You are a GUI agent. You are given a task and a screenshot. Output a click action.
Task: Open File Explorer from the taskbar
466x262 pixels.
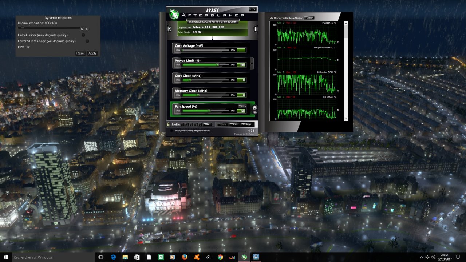(x=125, y=257)
